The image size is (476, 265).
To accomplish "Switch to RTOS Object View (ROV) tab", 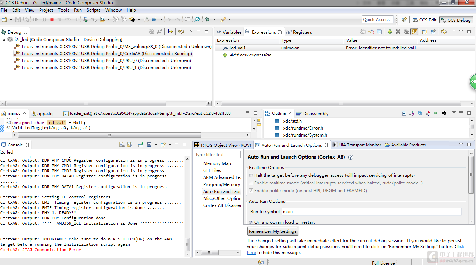I will [223, 145].
